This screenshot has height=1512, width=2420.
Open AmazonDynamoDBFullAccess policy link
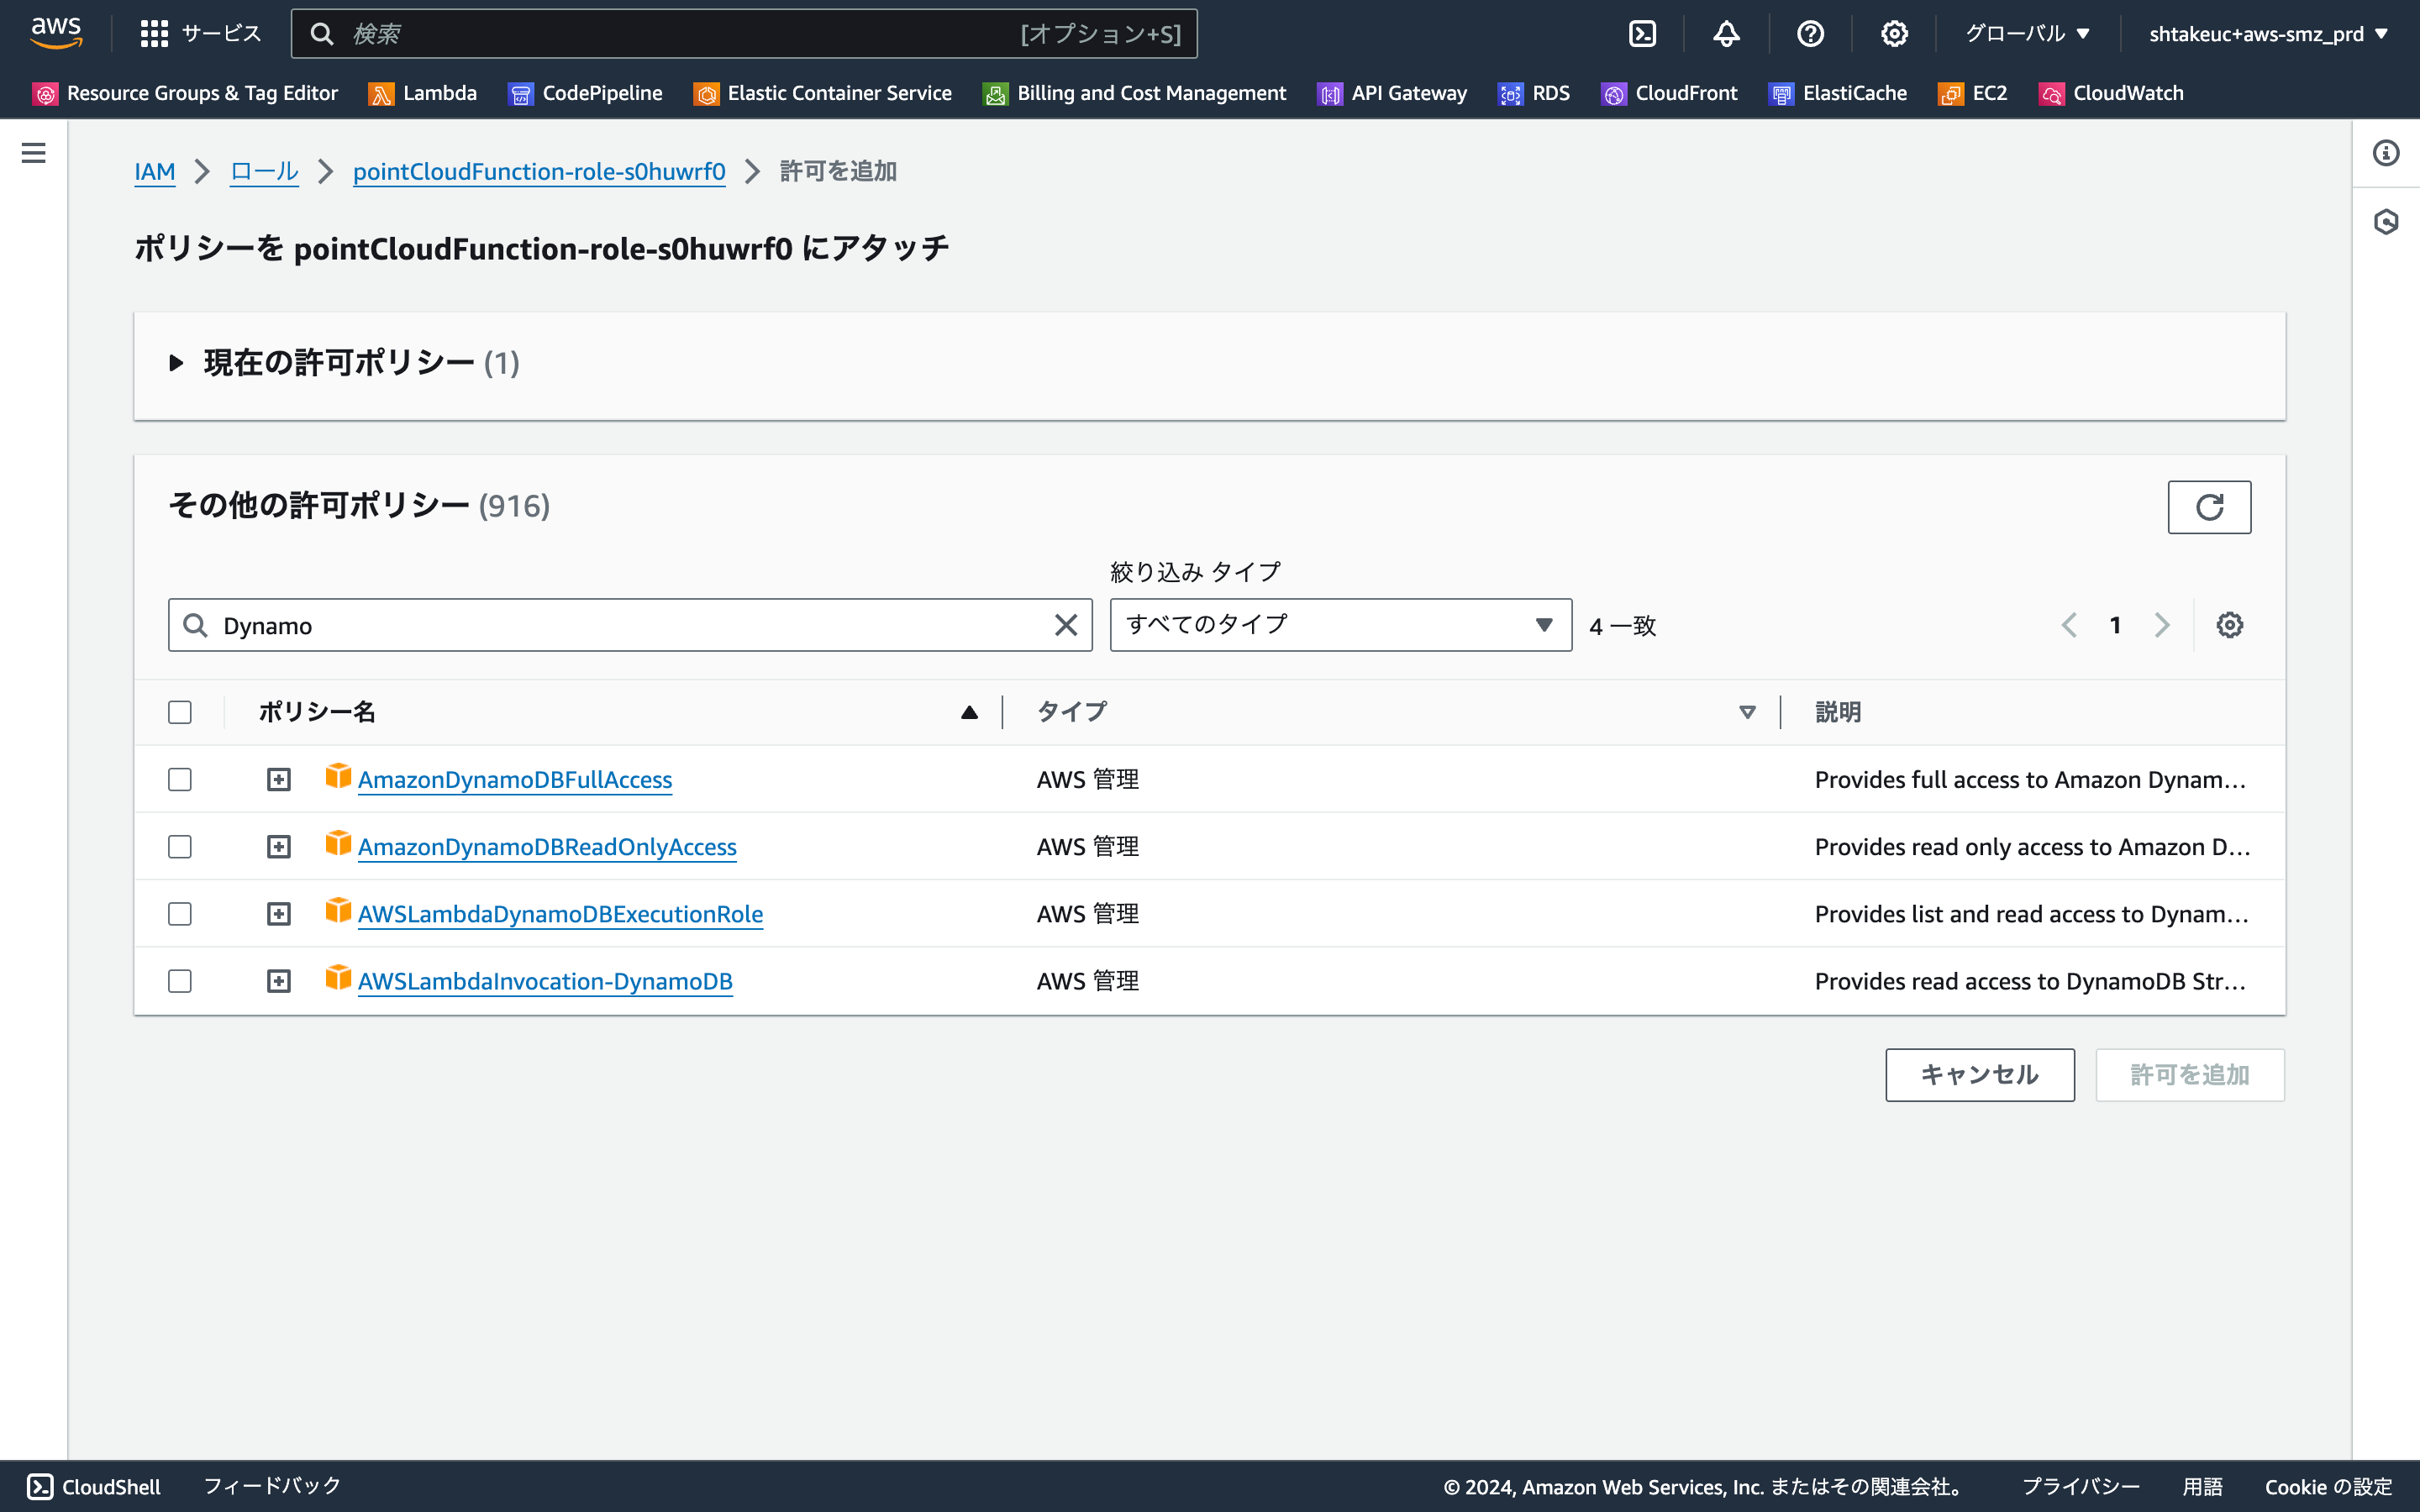(515, 779)
